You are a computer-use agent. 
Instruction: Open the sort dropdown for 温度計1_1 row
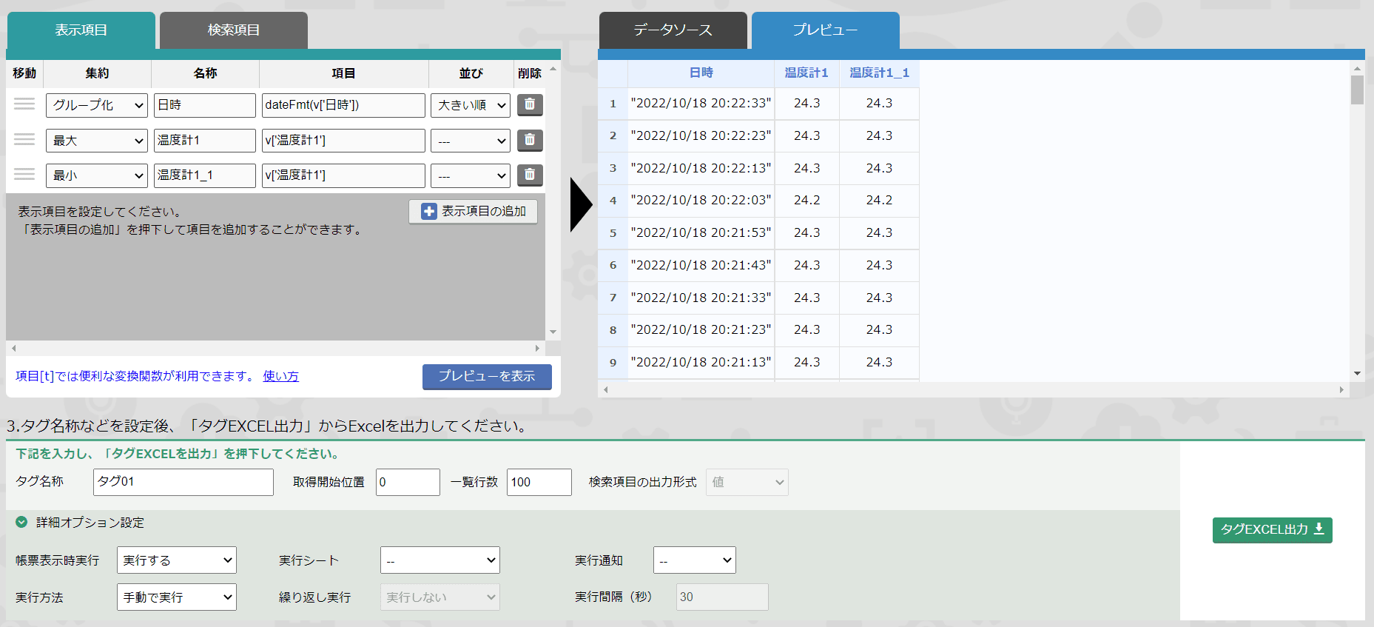(471, 176)
